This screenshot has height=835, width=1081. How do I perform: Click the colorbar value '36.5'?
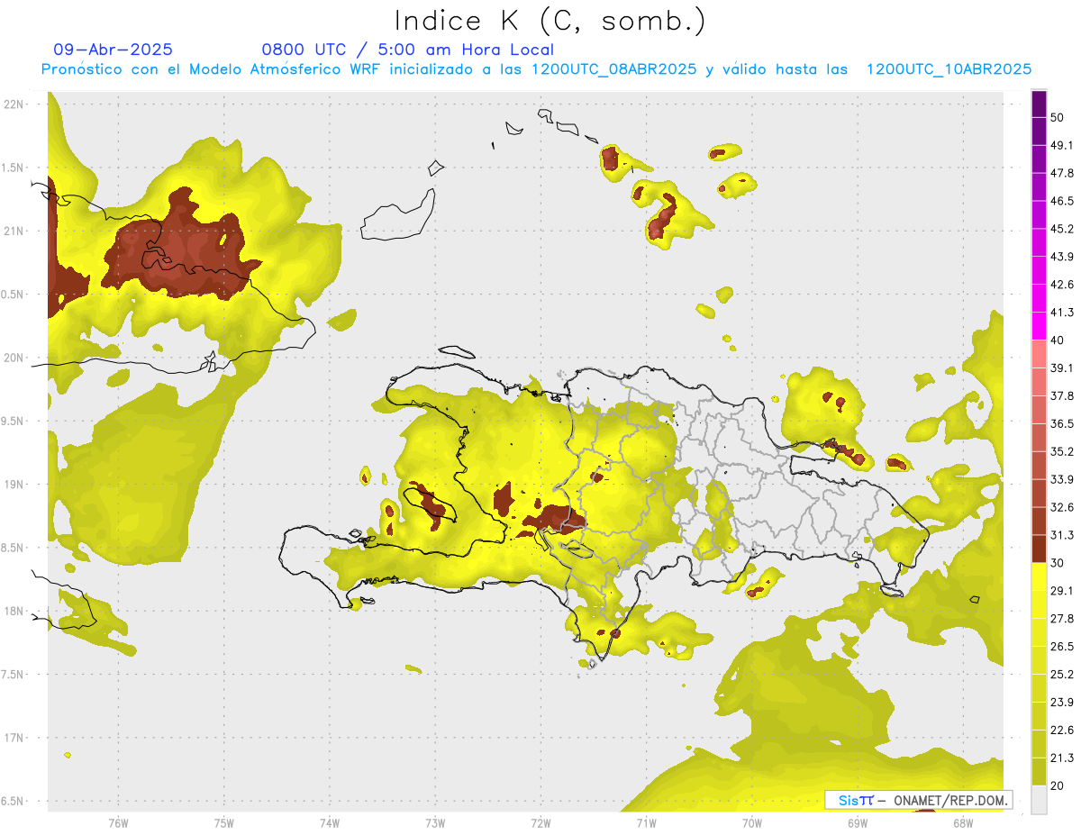1062,424
